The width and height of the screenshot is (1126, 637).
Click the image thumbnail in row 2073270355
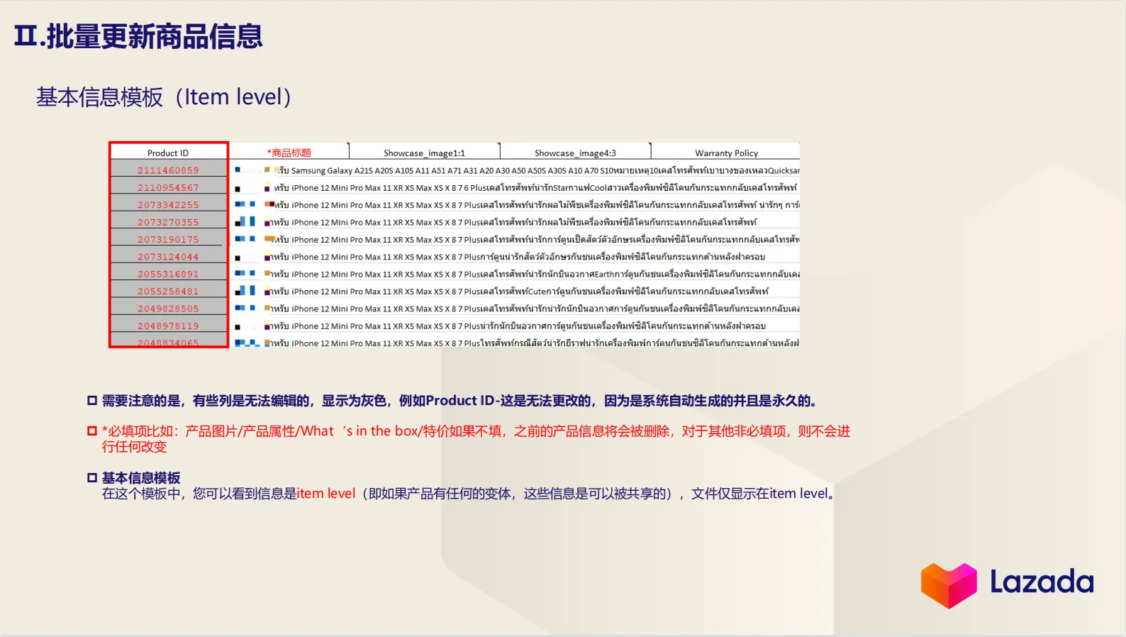(245, 222)
